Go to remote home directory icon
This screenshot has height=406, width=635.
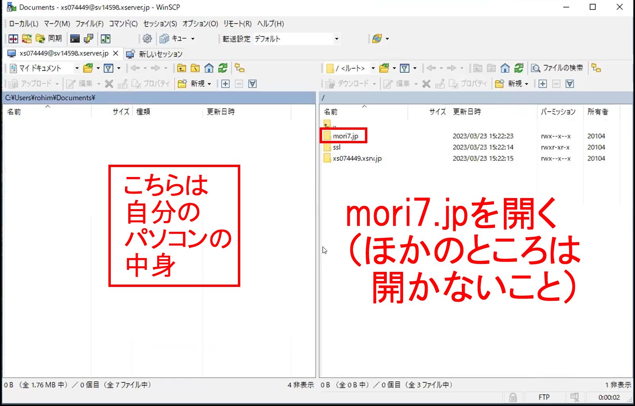pyautogui.click(x=505, y=68)
